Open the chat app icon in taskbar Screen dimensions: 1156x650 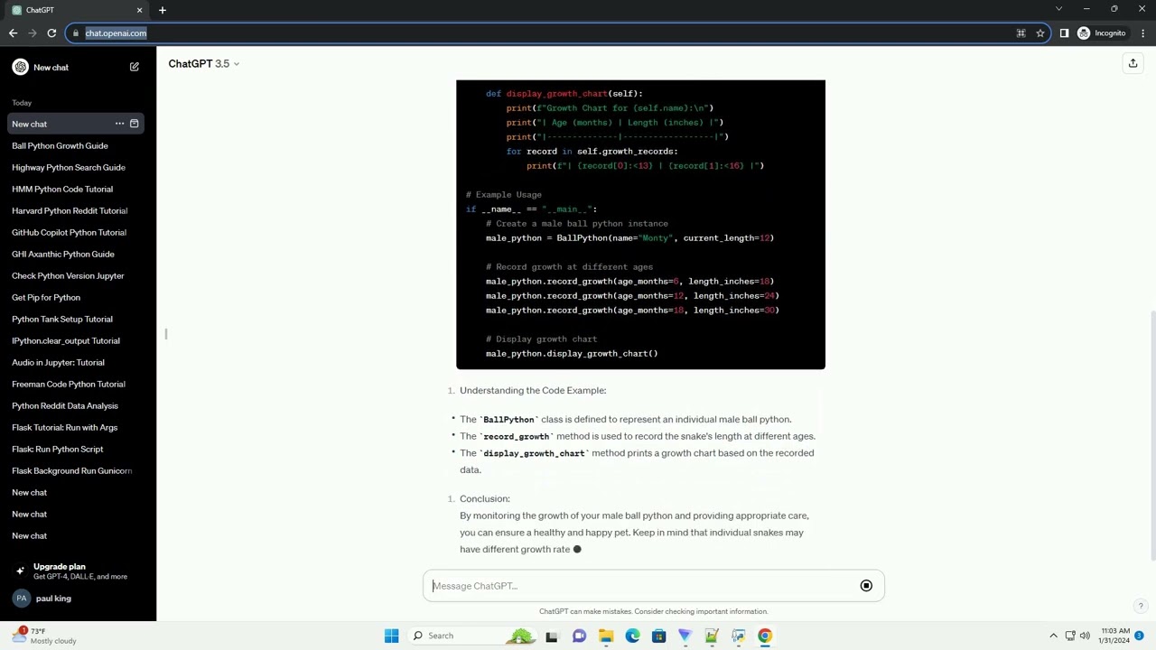click(x=579, y=636)
